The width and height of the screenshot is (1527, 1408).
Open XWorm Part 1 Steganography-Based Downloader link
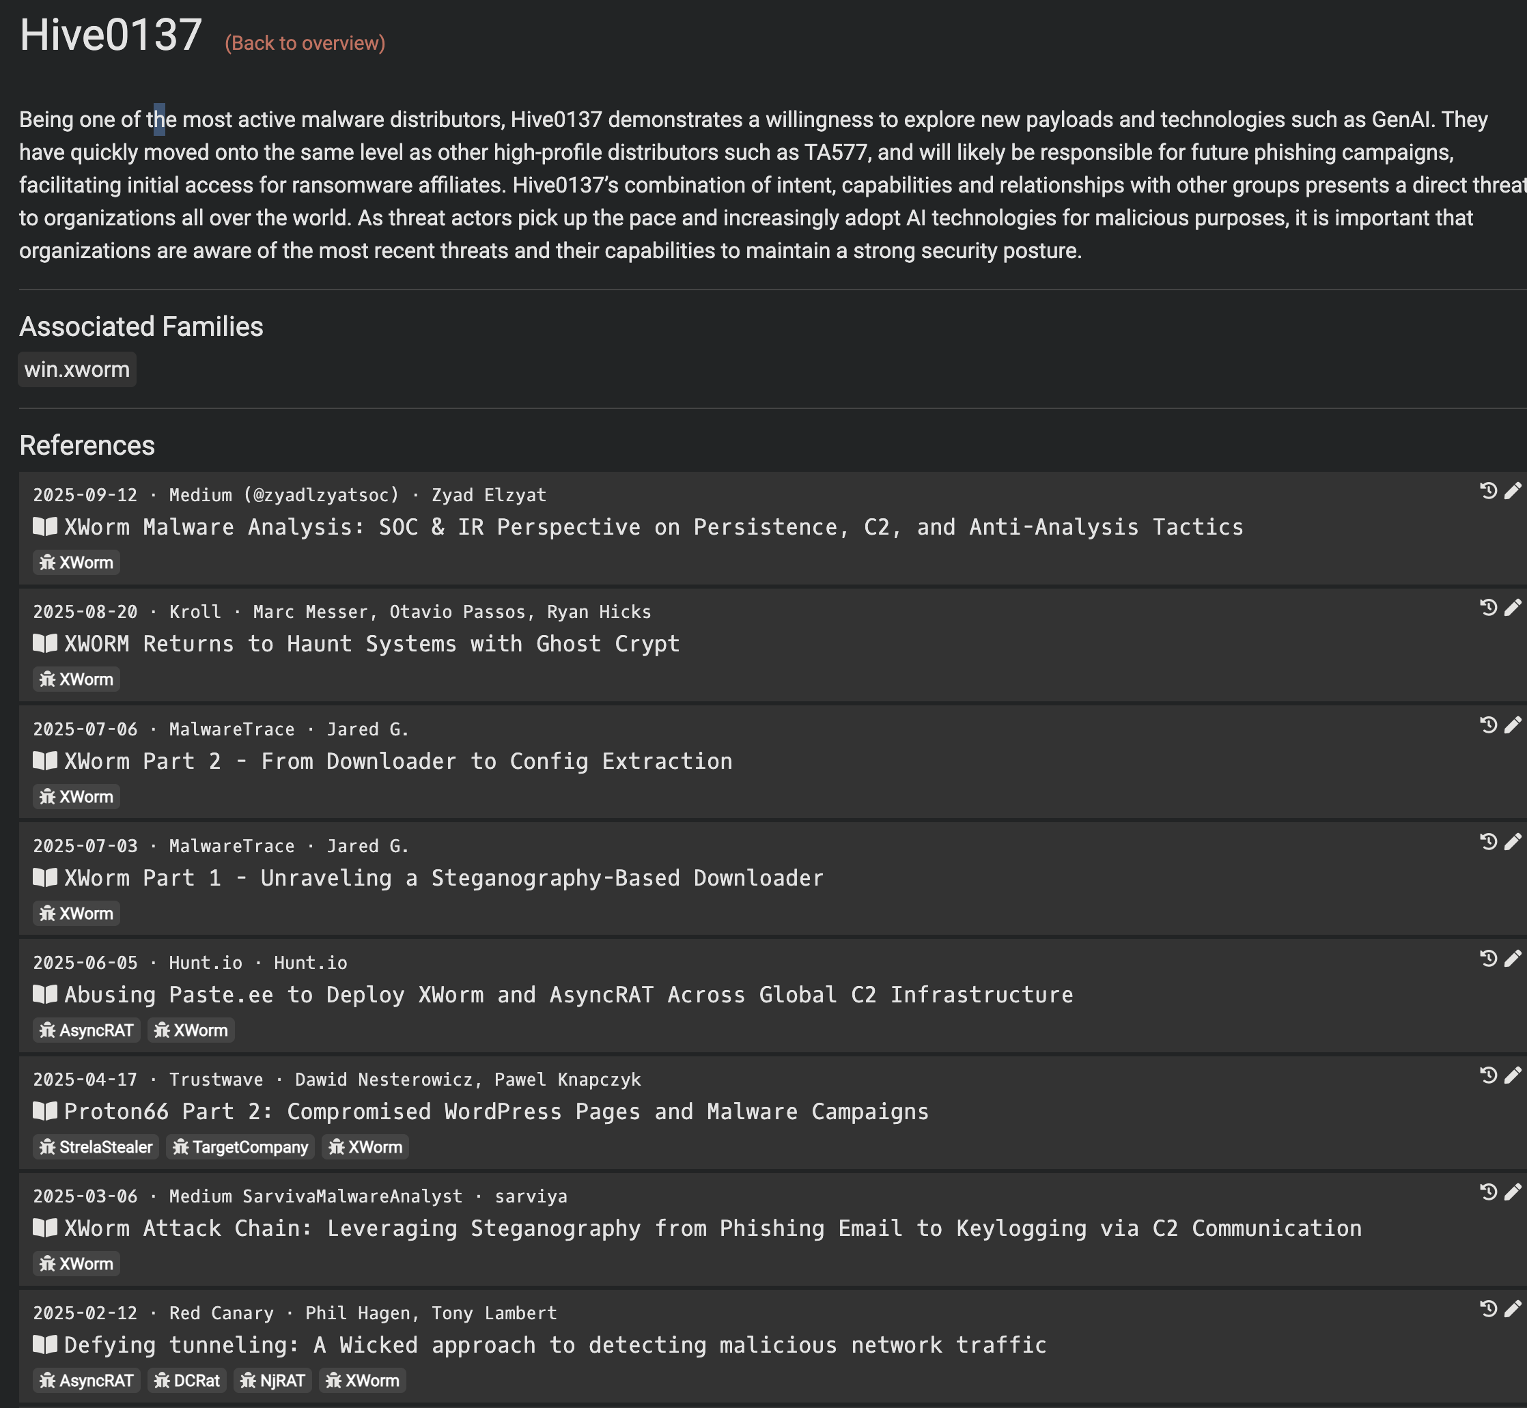[x=443, y=879]
